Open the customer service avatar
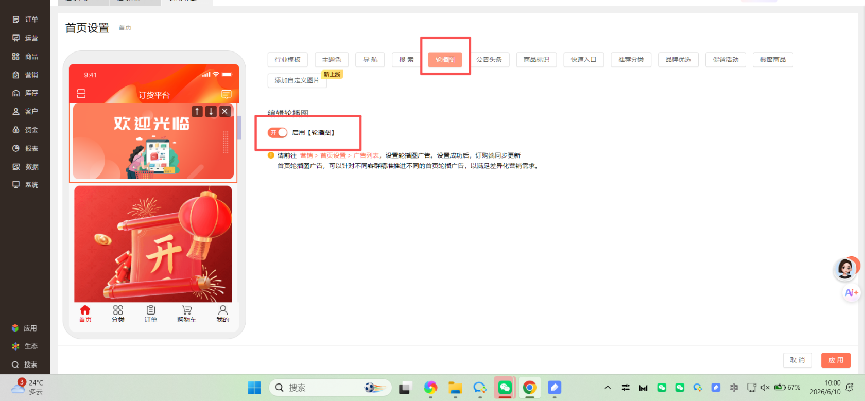 845,269
